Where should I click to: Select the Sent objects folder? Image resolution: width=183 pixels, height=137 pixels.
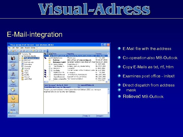pyautogui.click(x=29, y=62)
